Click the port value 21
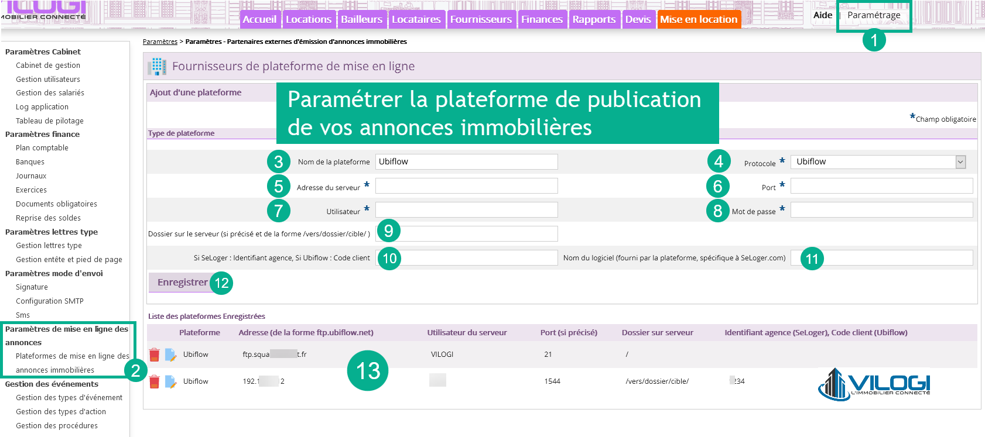Image resolution: width=985 pixels, height=437 pixels. tap(548, 355)
